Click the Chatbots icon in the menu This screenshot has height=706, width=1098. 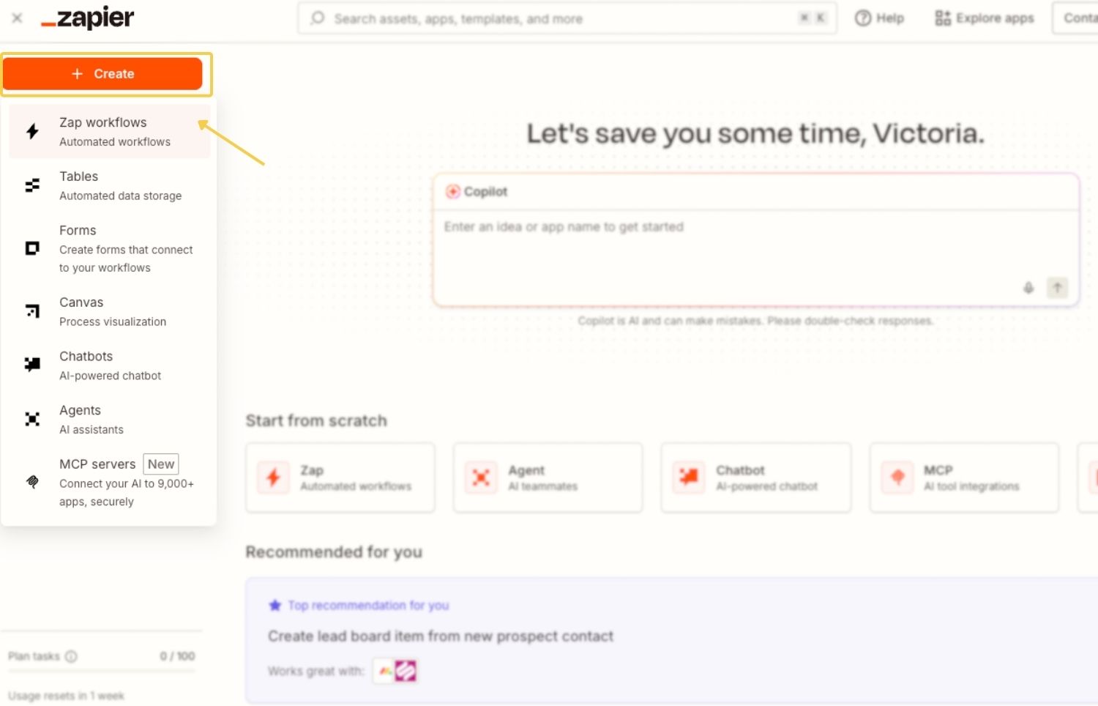pyautogui.click(x=32, y=365)
